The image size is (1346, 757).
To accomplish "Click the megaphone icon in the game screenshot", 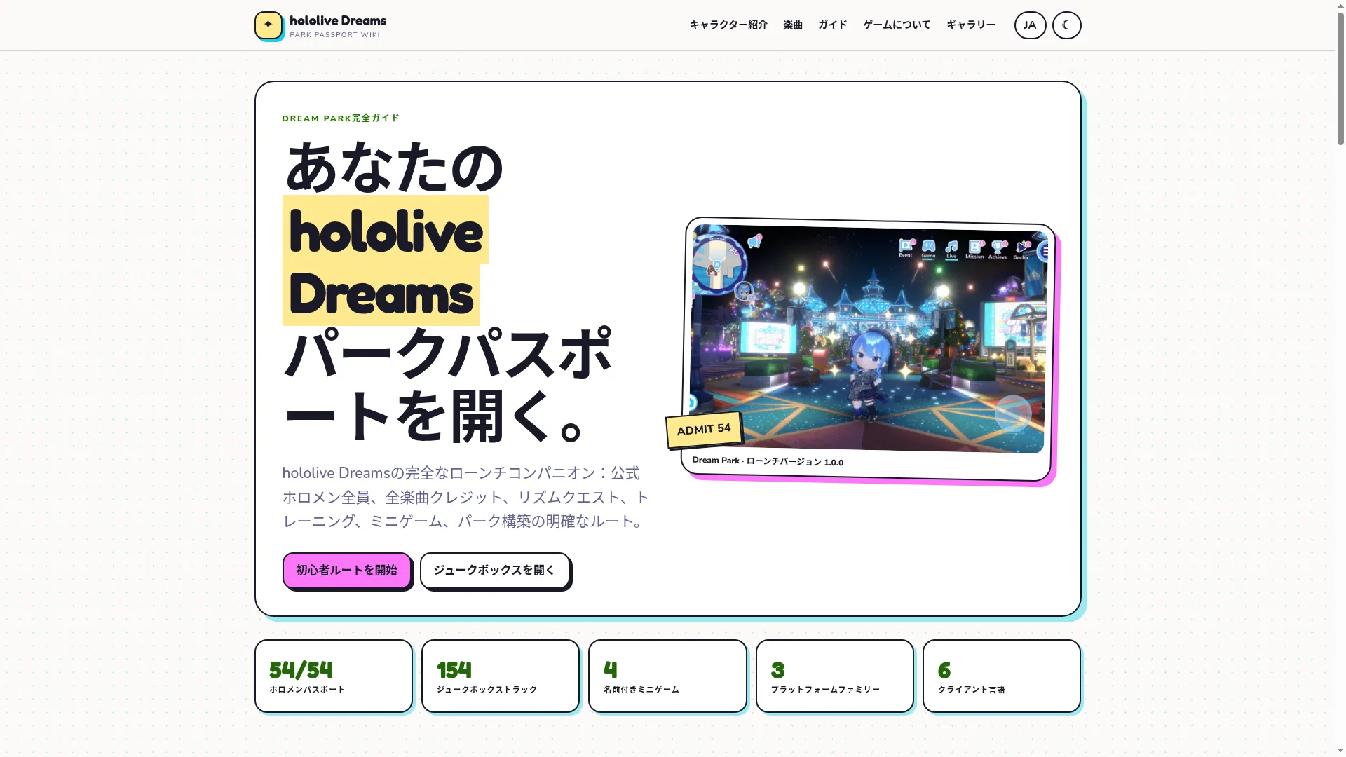I will [x=754, y=242].
